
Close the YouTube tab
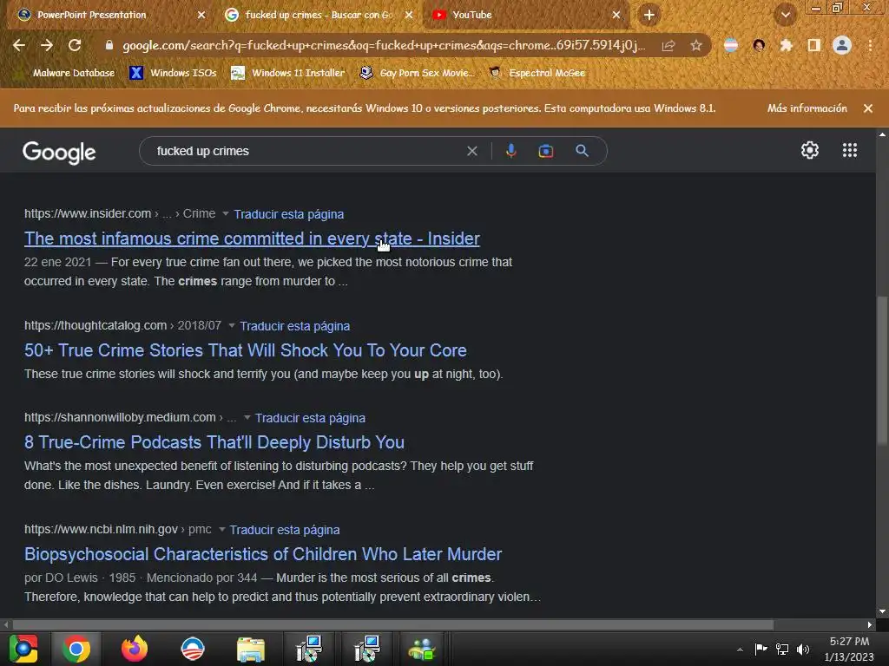pos(616,15)
